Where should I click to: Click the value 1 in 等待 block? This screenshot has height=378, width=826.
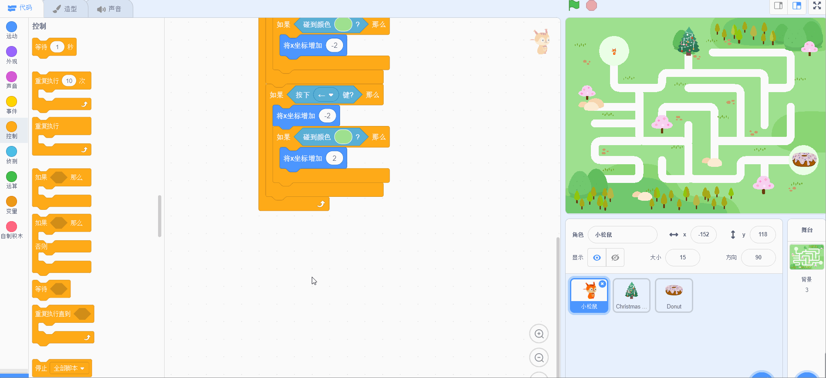57,47
